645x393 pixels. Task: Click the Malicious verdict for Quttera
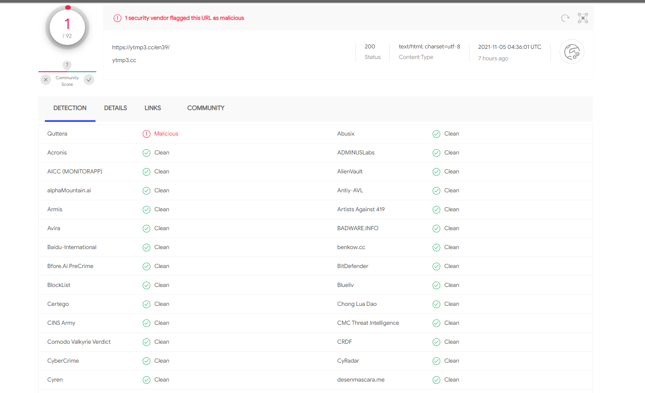point(166,134)
